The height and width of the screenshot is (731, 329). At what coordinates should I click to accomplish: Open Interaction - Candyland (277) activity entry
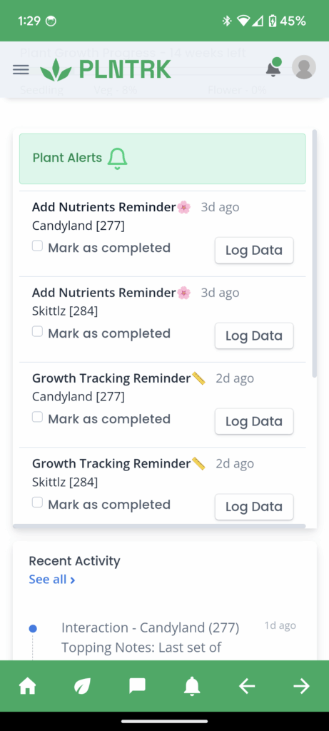(x=150, y=628)
